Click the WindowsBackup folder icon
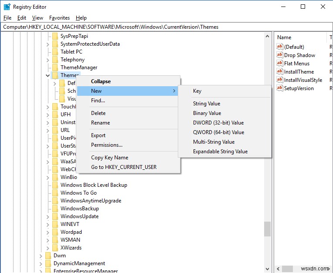 click(55, 209)
